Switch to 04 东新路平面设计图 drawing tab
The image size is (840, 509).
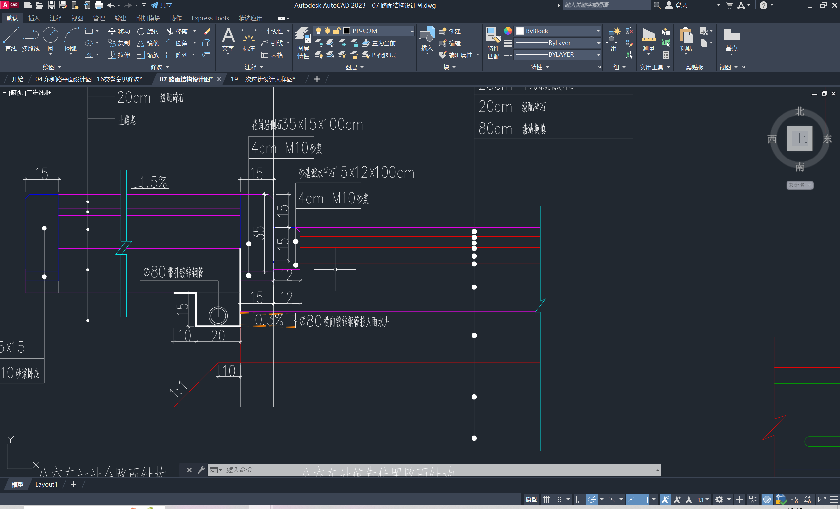(89, 79)
